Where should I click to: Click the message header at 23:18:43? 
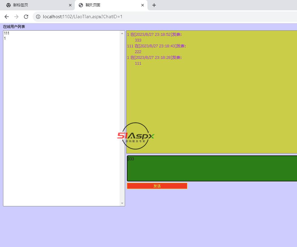[157, 46]
